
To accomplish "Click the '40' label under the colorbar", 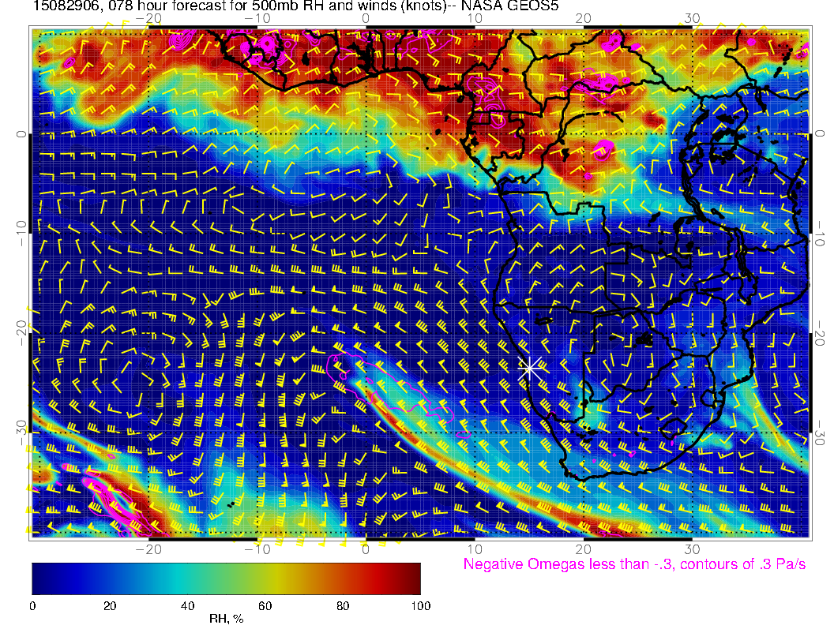I will click(x=188, y=606).
